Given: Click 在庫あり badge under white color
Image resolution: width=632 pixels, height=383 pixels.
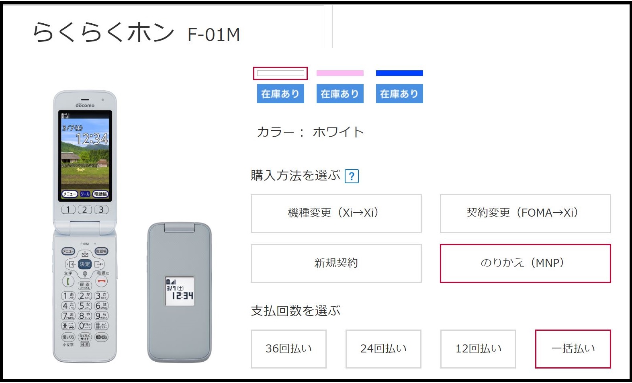Looking at the screenshot, I should (280, 94).
